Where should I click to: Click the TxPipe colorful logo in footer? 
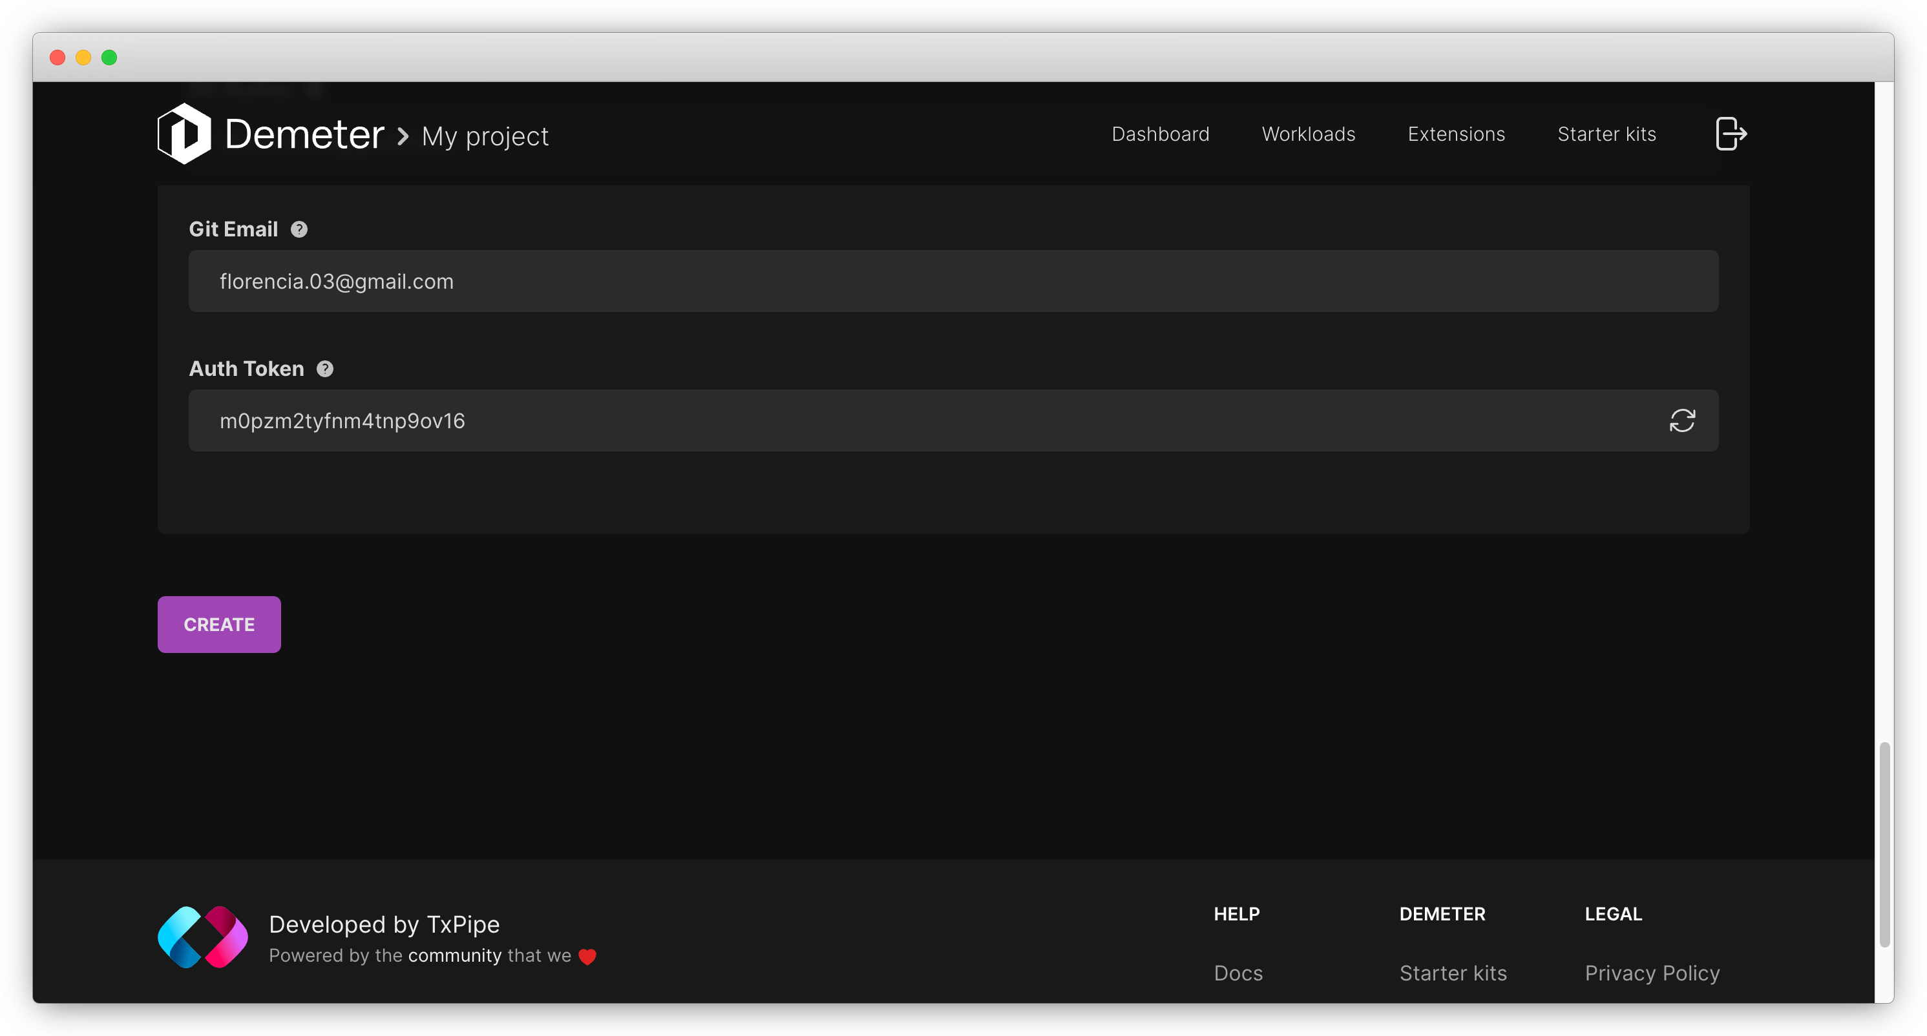[203, 937]
